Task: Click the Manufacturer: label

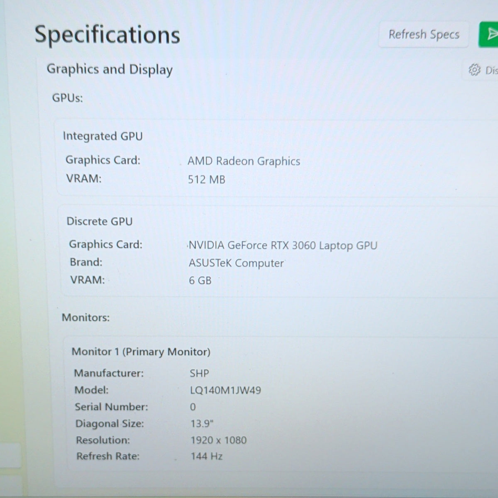Action: [x=109, y=373]
